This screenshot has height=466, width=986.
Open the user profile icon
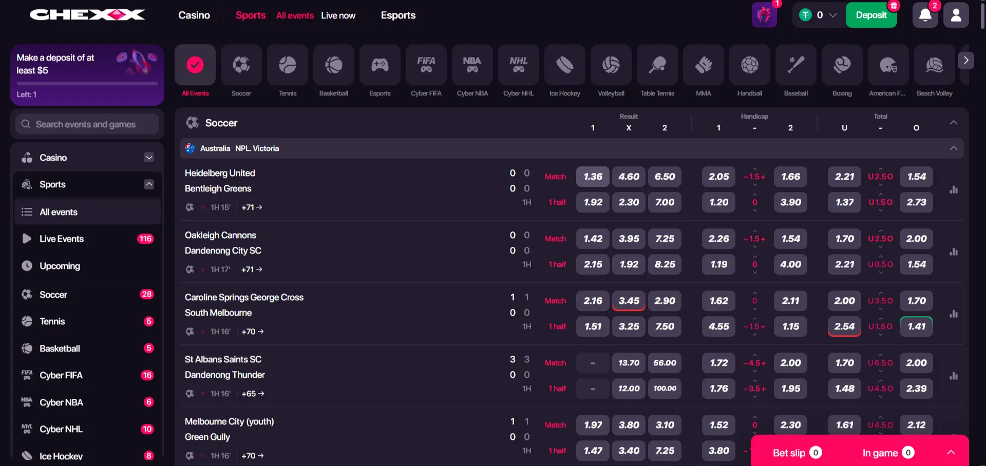(956, 15)
